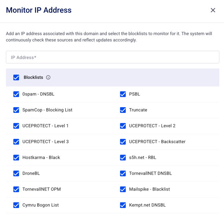Uncheck Mailspike - Blacklist checkbox

click(123, 189)
